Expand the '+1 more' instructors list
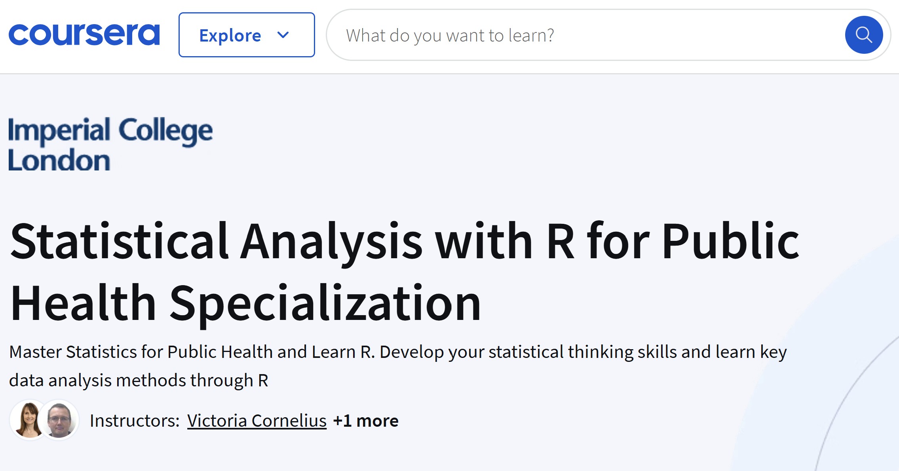 (366, 421)
